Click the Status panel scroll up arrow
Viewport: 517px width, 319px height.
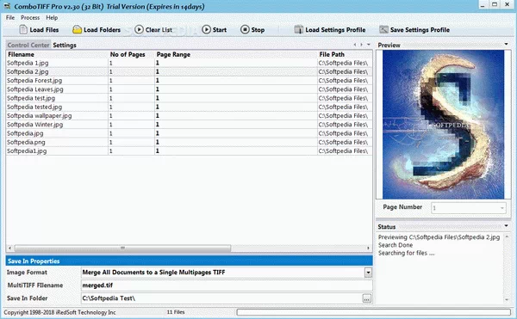tap(507, 236)
